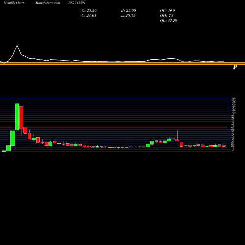Screen dimensions: 245x245
Task: Click the H: 25.00 high value
Action: (128, 11)
